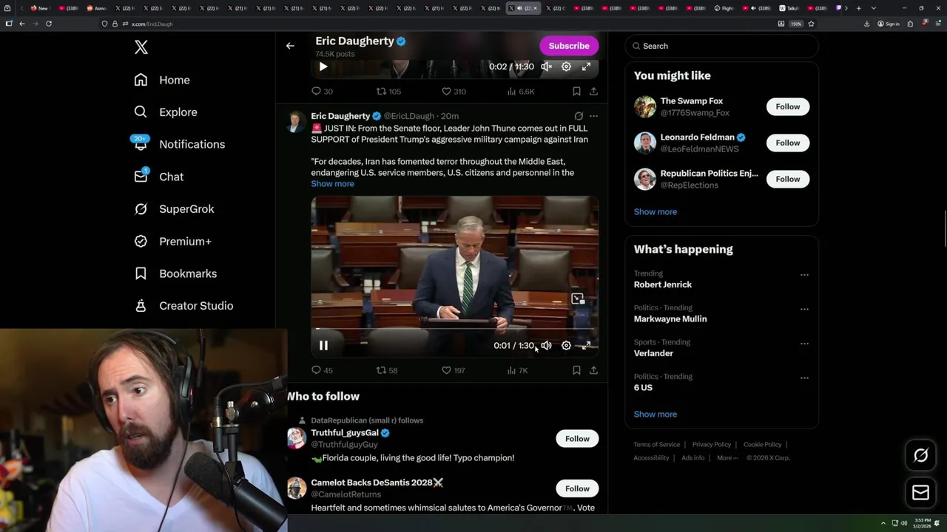947x532 pixels.
Task: Share the Thune post
Action: tap(593, 370)
